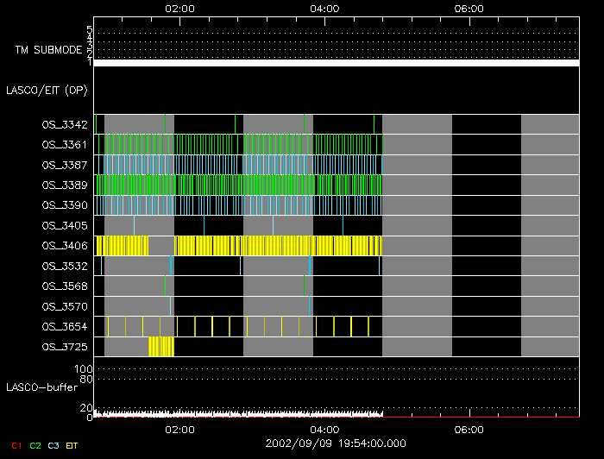Click the green C2 legend entry
Viewport: 604px width, 459px height.
click(x=35, y=445)
